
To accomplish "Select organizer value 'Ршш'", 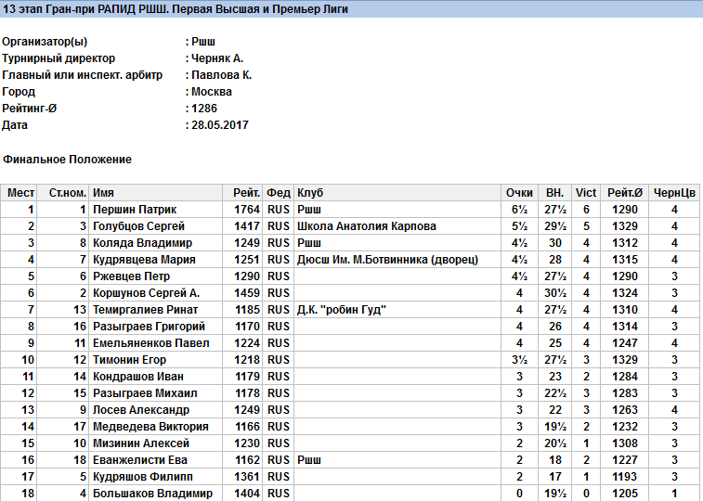I will (x=203, y=42).
